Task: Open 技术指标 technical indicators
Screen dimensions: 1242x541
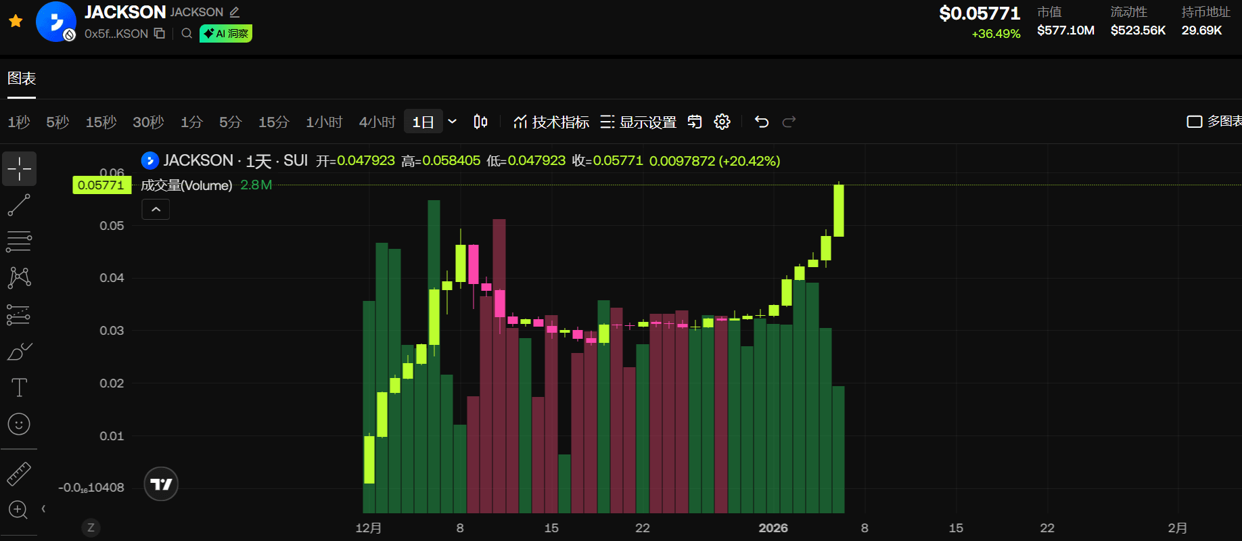Action: point(551,122)
